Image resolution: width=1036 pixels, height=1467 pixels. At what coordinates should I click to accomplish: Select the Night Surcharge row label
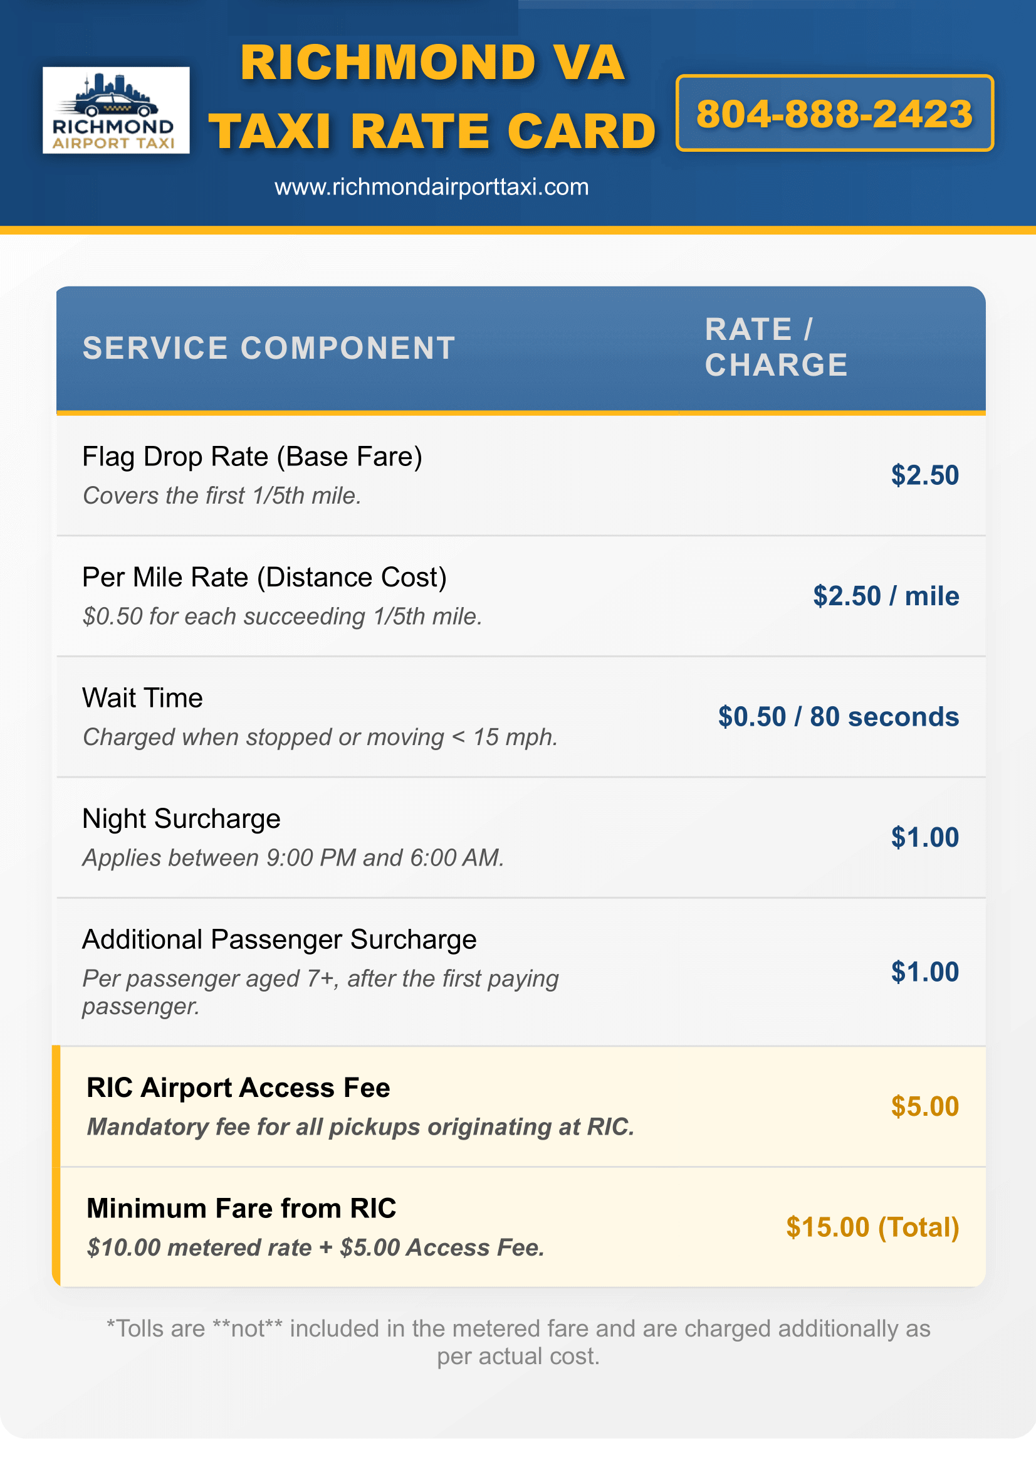pyautogui.click(x=181, y=818)
